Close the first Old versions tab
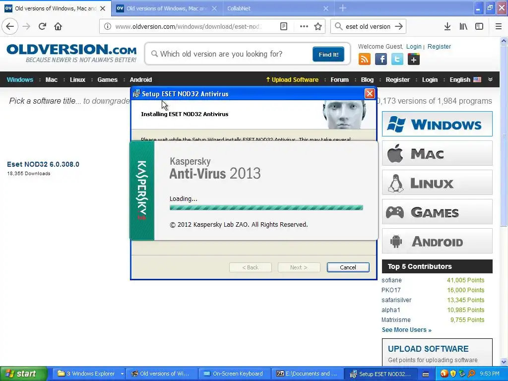The height and width of the screenshot is (381, 508). [103, 8]
